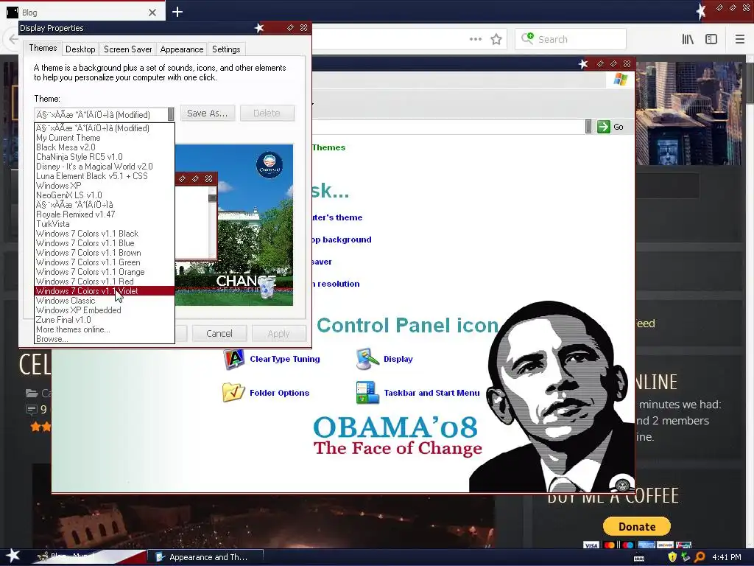Open the Firefox page actions ellipsis
The width and height of the screenshot is (754, 566).
tap(476, 40)
